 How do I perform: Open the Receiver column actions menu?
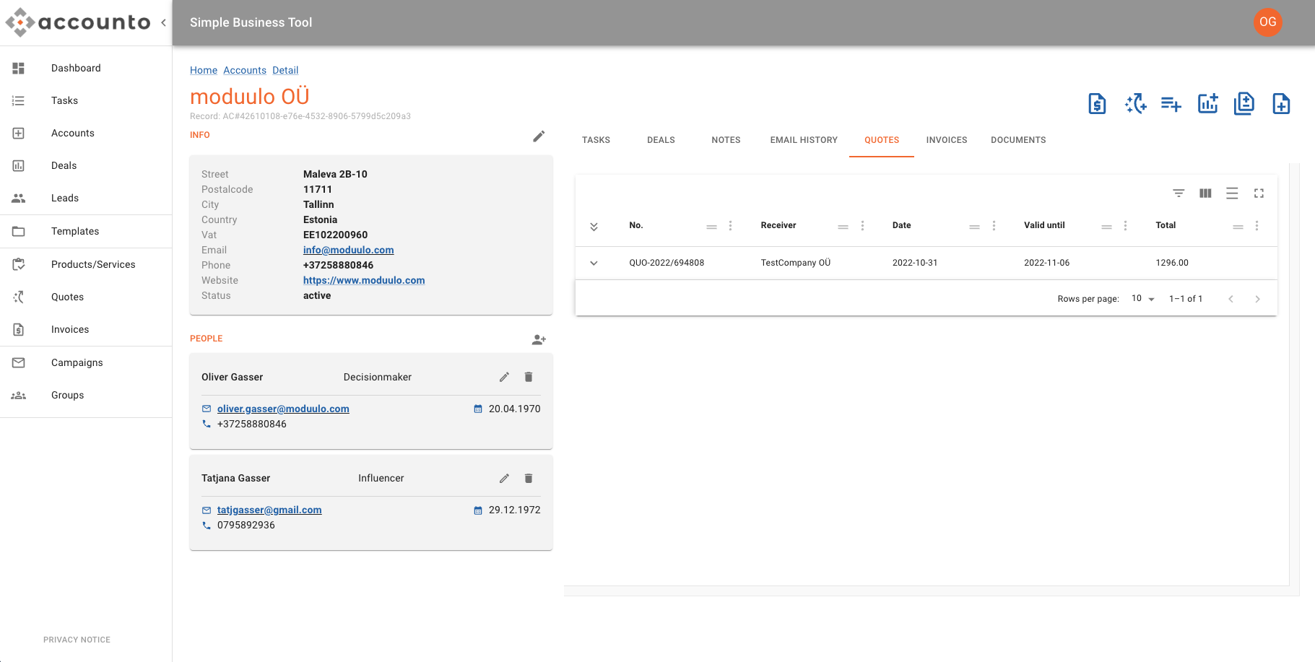pyautogui.click(x=862, y=226)
